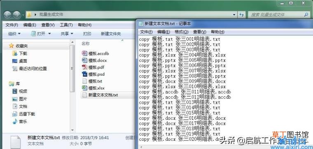
Task: Click Notepad line containing 张三013明细表.txt
Action: pyautogui.click(x=180, y=102)
